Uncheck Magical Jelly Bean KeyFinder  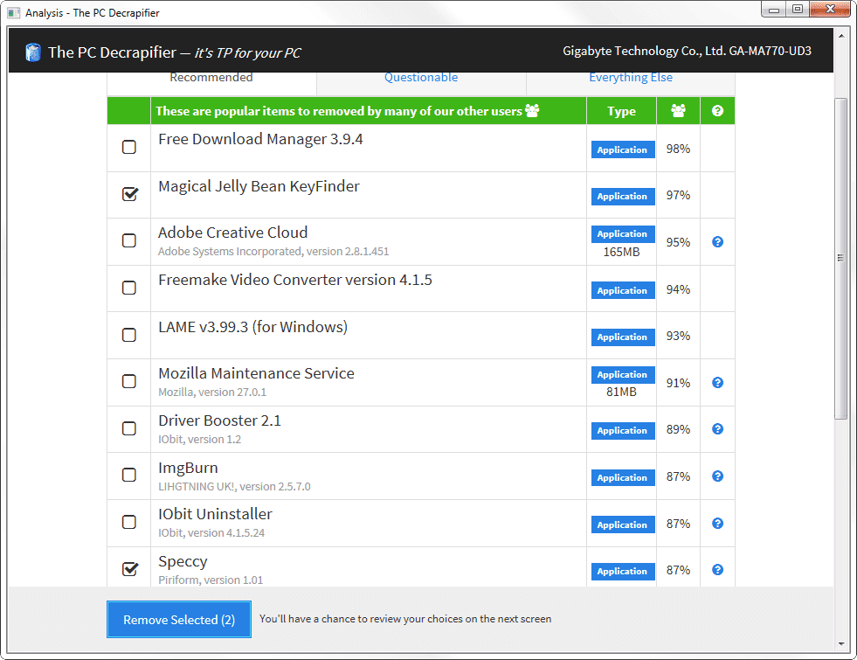129,194
